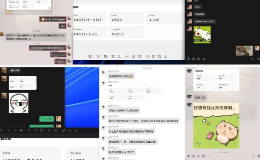
Task: Open the emoji picker in the dark chat with the cow sticker
Action: (x=188, y=59)
